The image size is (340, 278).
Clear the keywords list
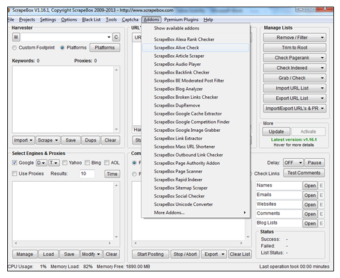[110, 140]
